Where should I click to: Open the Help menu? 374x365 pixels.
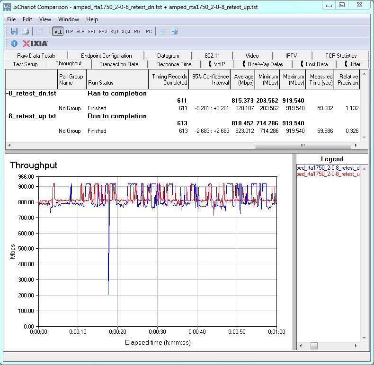click(92, 19)
